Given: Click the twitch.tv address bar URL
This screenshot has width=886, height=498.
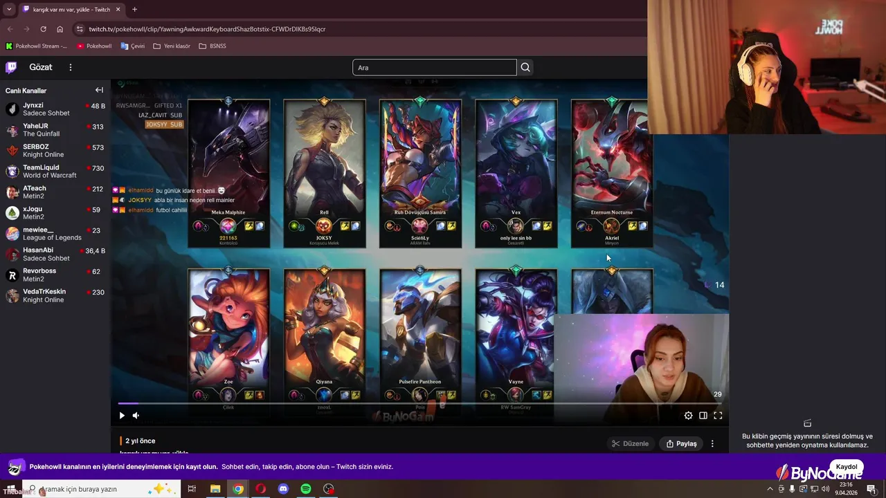Looking at the screenshot, I should (207, 29).
